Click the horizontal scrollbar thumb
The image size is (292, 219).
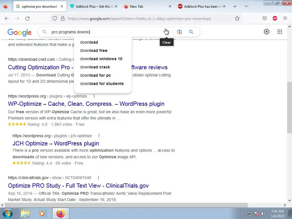[x=126, y=205]
